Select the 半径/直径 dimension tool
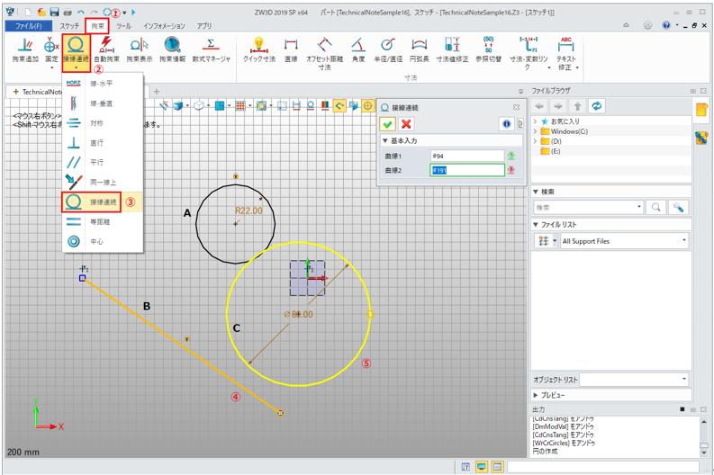The image size is (714, 475). tap(388, 50)
